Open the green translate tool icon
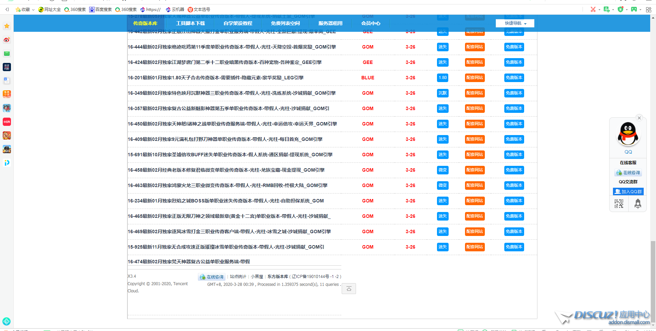The width and height of the screenshot is (656, 331). (x=606, y=10)
